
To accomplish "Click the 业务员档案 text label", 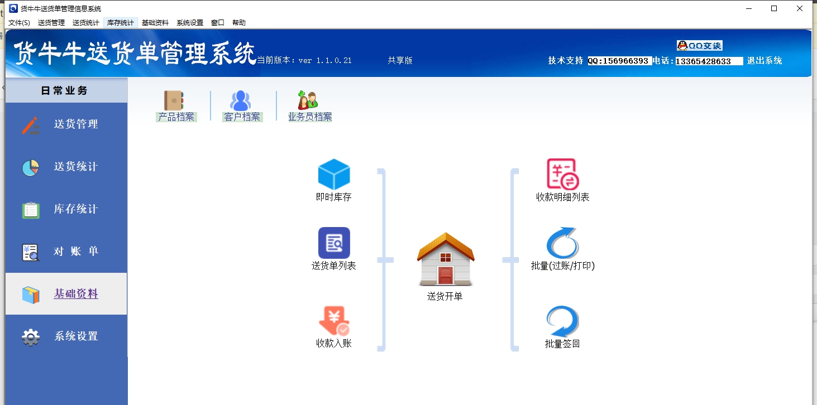I will pyautogui.click(x=310, y=117).
